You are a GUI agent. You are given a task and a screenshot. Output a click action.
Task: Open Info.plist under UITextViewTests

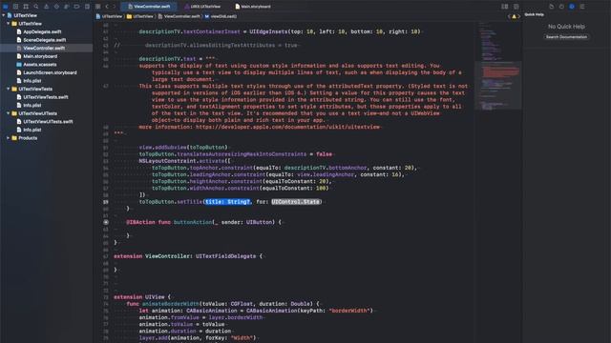[32, 105]
